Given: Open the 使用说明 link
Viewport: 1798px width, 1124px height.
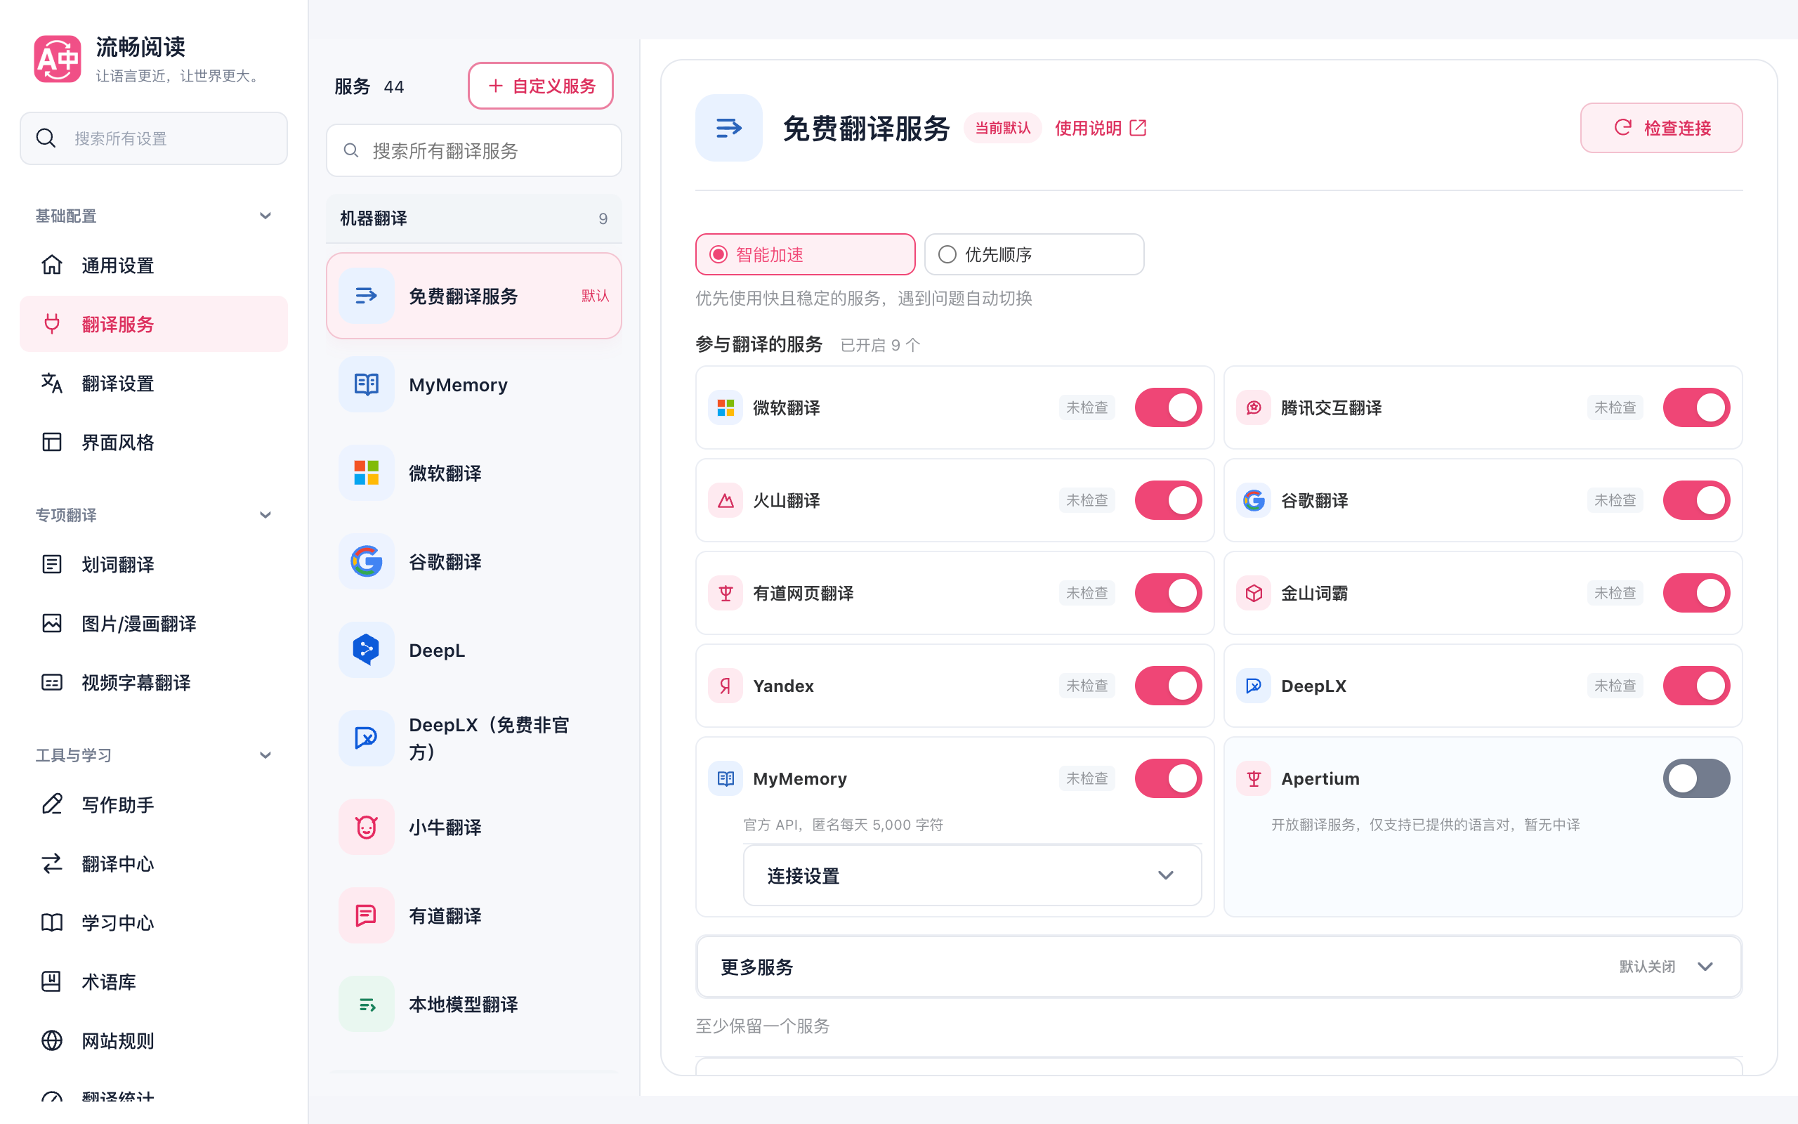Looking at the screenshot, I should 1101,128.
